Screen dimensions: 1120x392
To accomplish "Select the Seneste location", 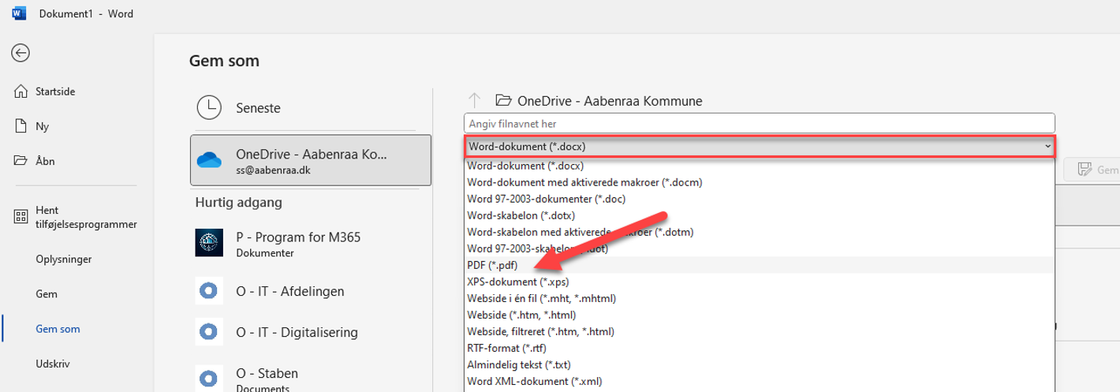I will point(311,108).
